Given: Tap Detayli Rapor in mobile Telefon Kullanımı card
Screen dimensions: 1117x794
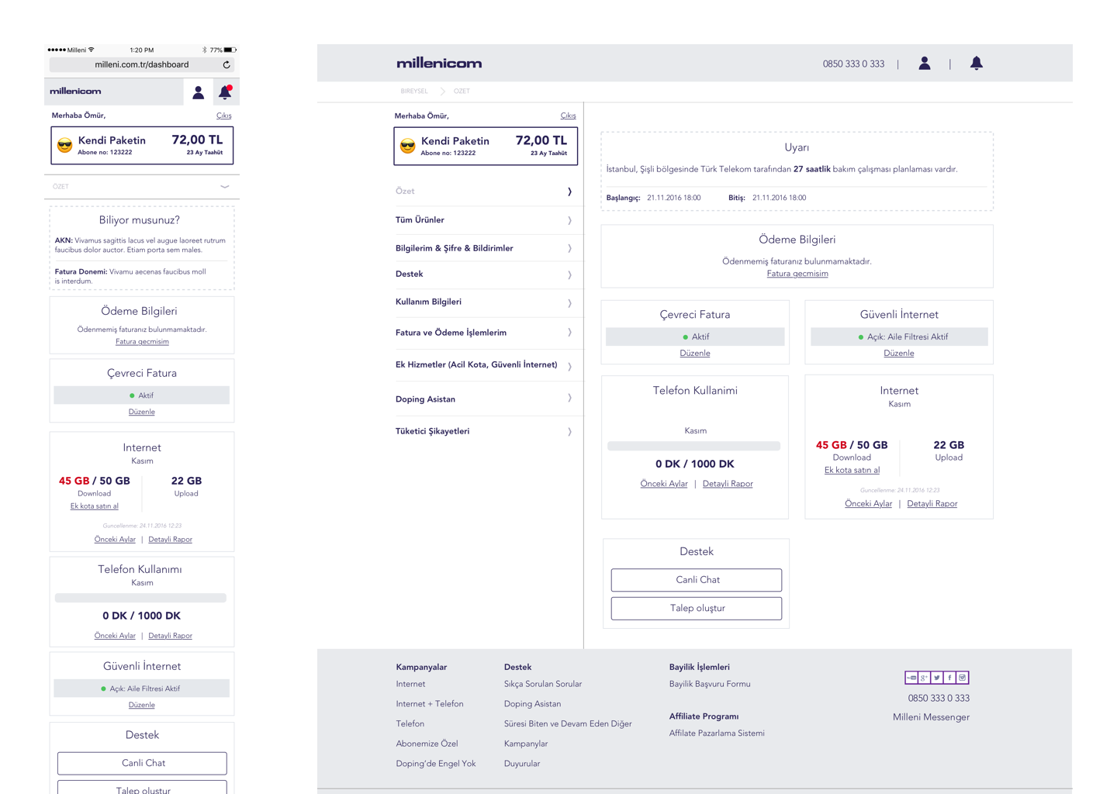Looking at the screenshot, I should [x=170, y=636].
